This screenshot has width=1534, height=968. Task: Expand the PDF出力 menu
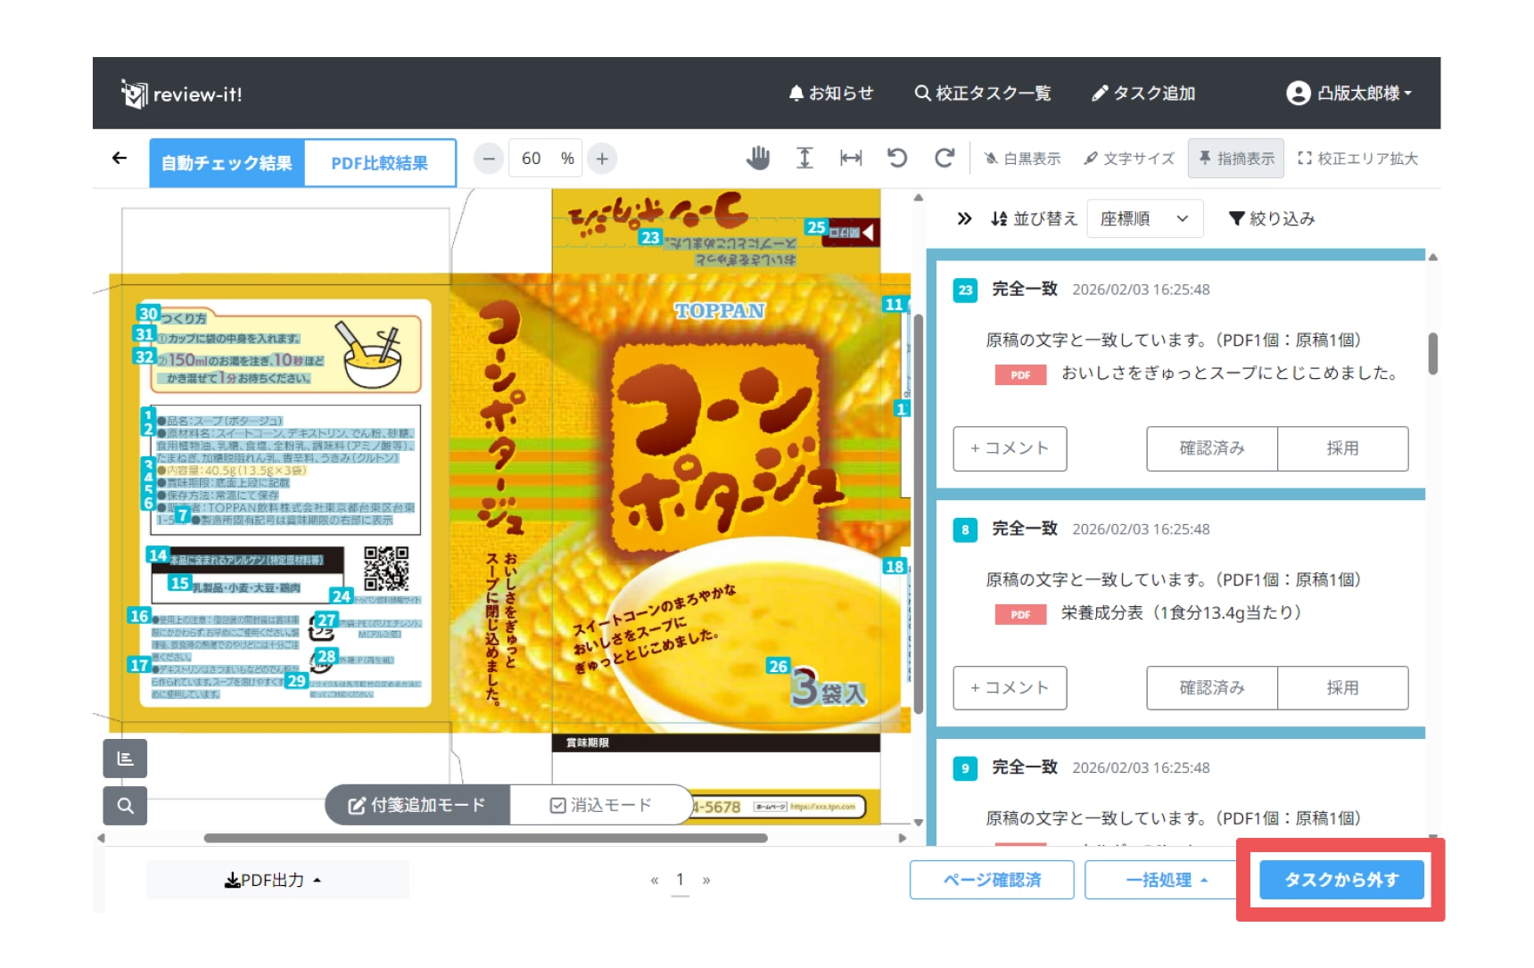tap(273, 881)
